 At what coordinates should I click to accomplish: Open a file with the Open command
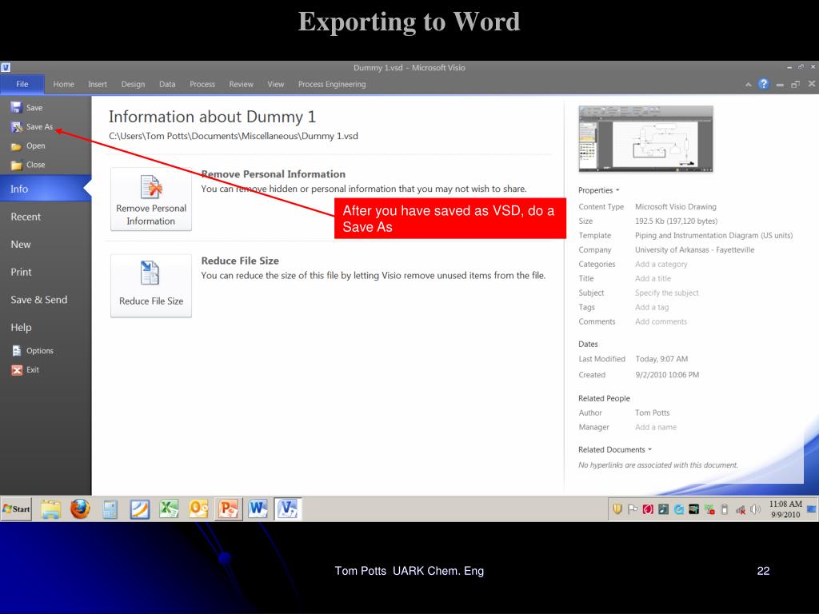point(28,146)
